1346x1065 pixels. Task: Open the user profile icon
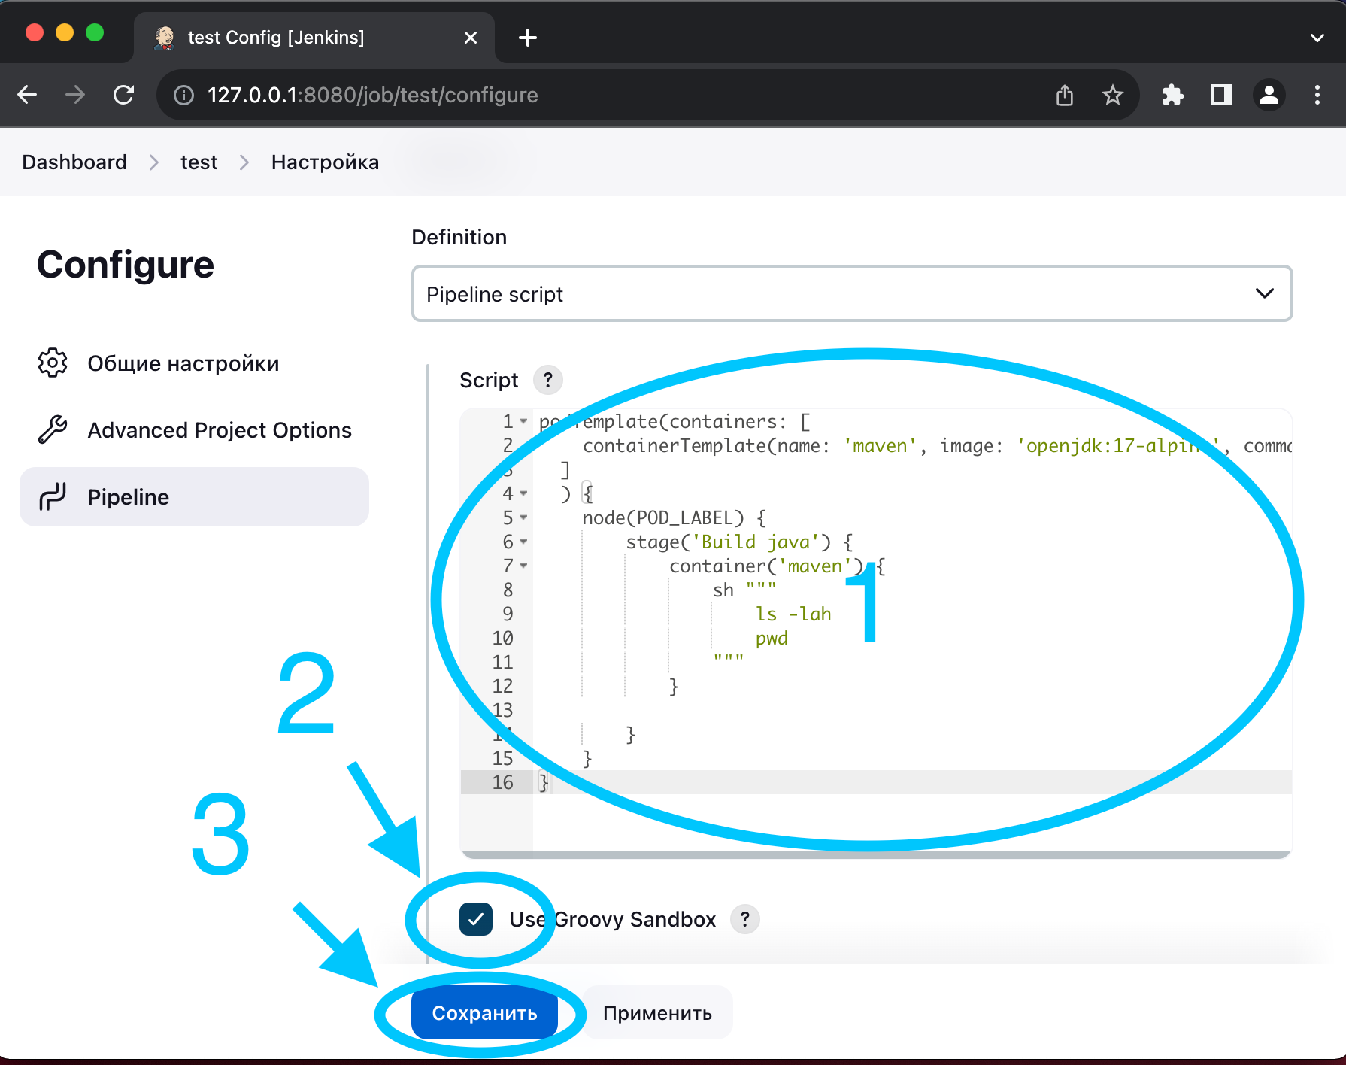(1269, 96)
